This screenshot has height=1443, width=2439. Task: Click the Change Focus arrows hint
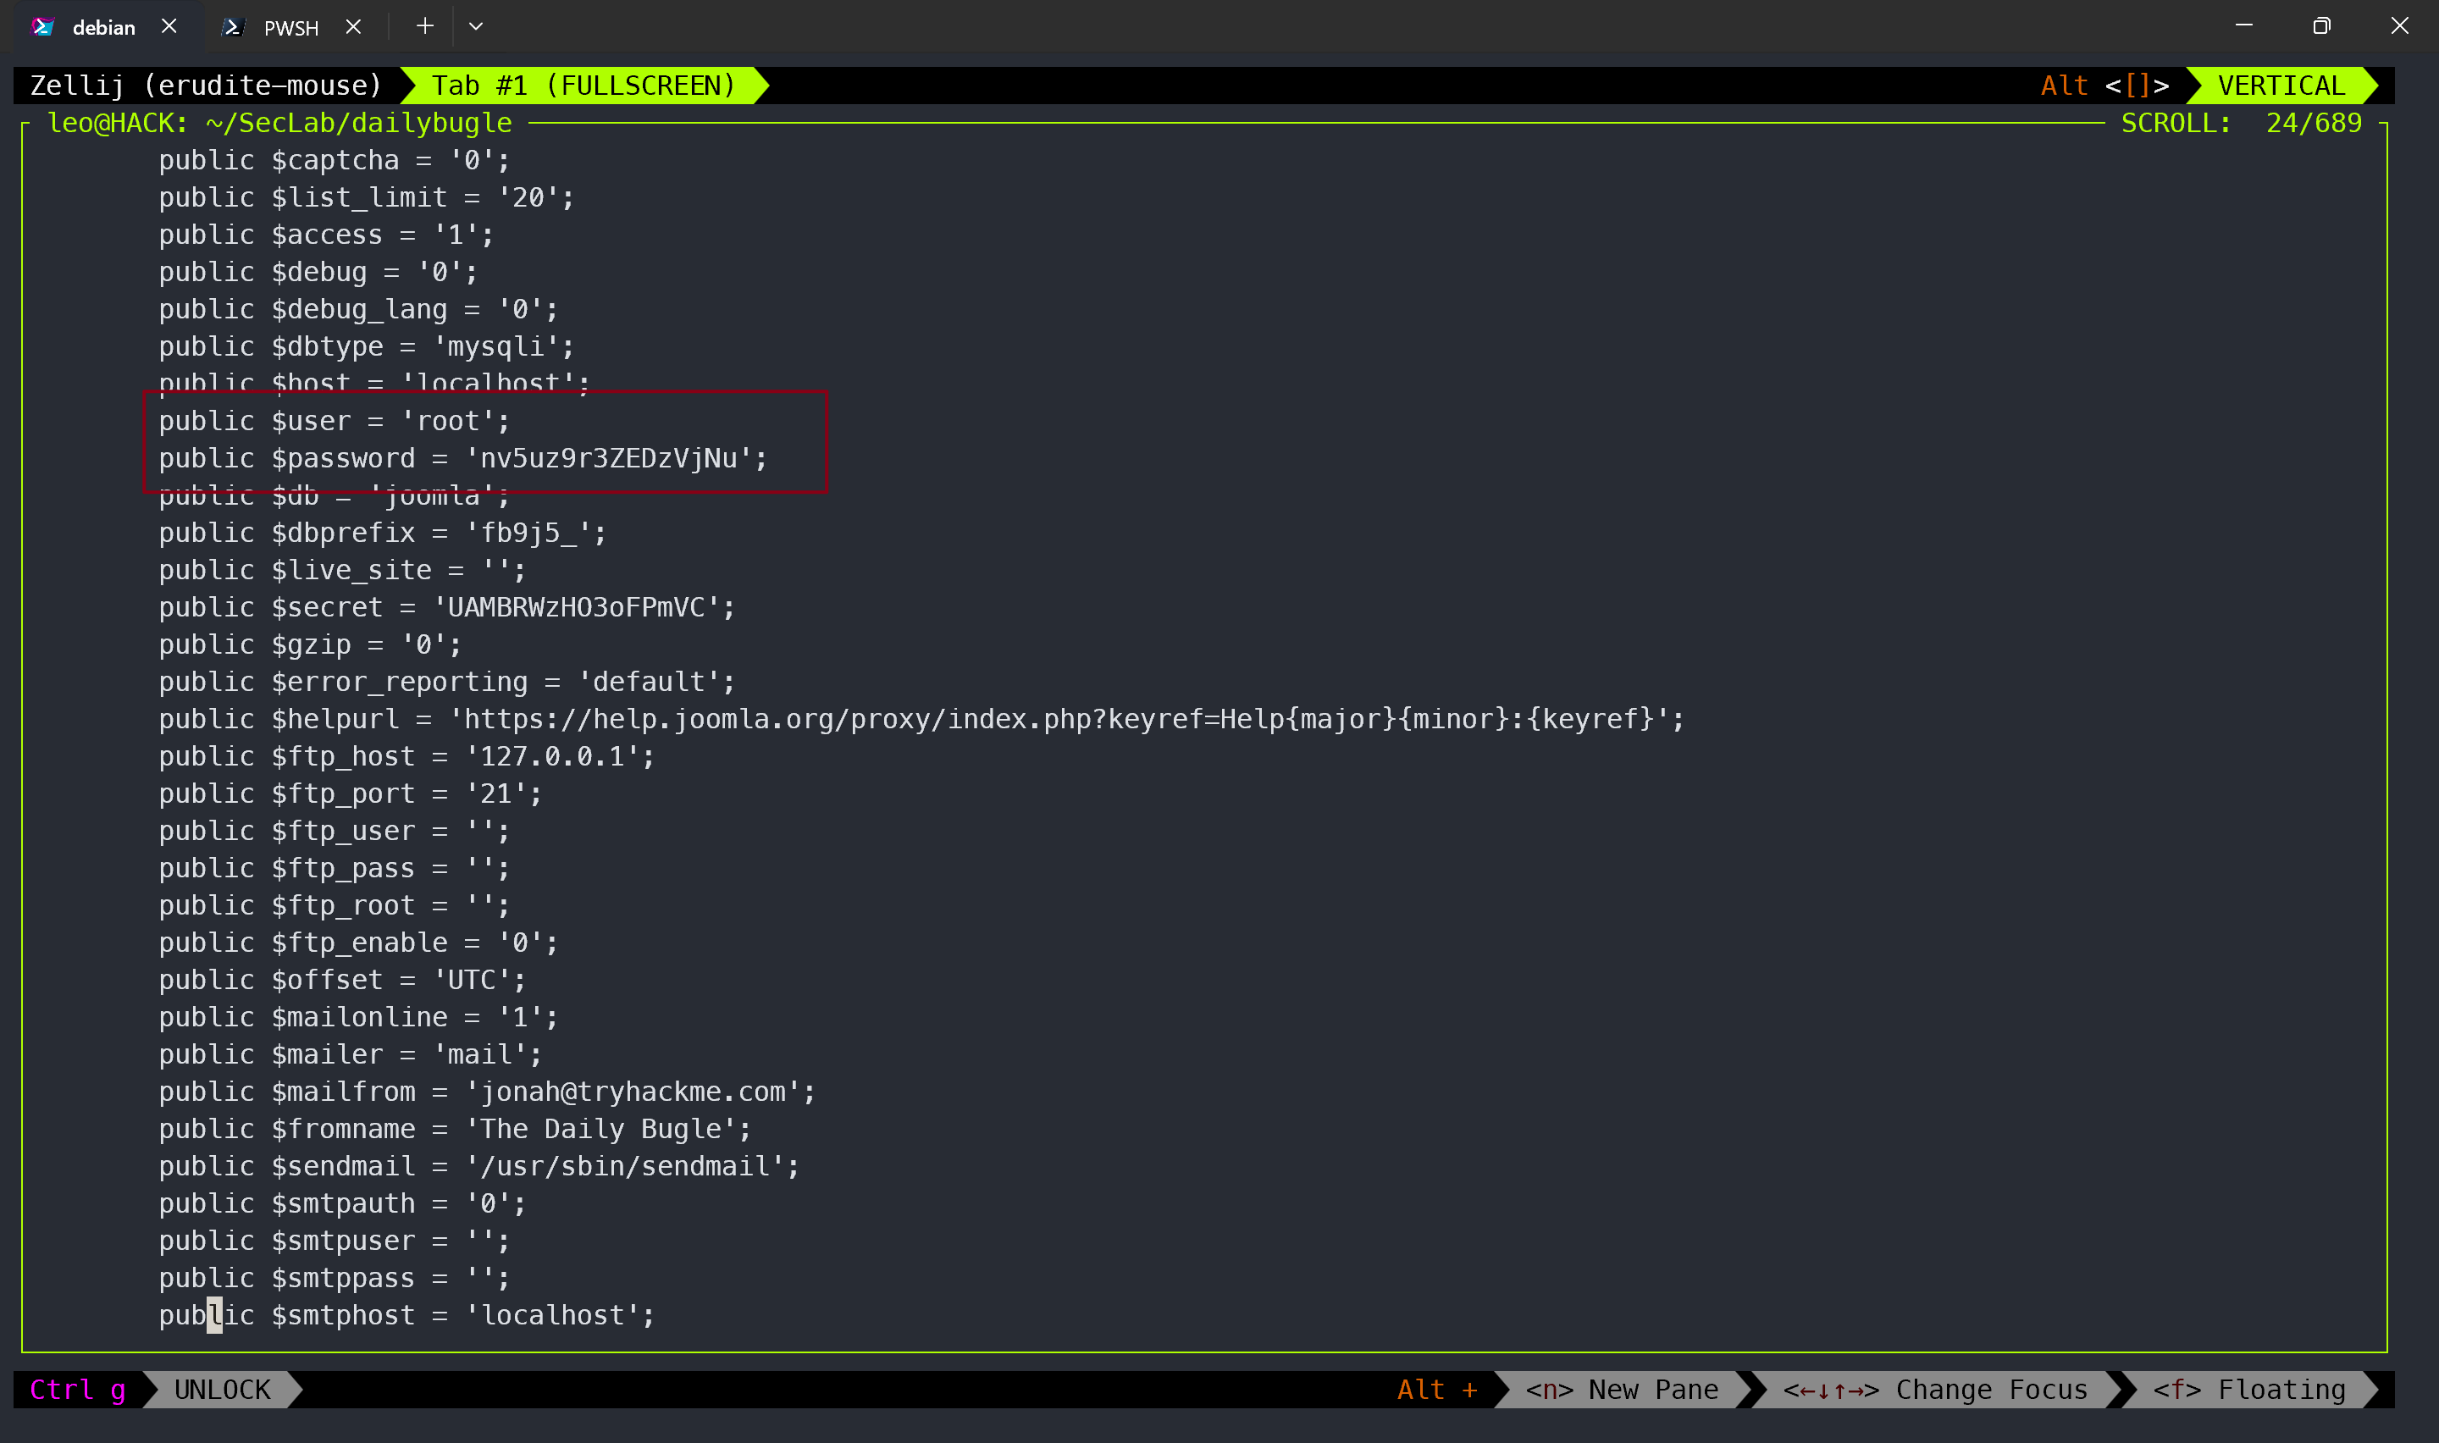pos(1935,1390)
